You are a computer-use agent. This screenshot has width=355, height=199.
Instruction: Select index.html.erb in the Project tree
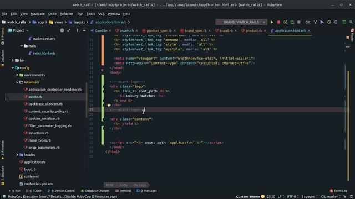44,53
